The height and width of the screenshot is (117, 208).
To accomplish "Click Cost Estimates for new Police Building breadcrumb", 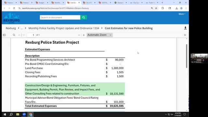I will [x=129, y=28].
